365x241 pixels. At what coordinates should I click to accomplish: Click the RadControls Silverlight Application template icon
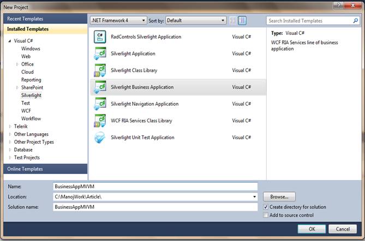[x=100, y=37]
